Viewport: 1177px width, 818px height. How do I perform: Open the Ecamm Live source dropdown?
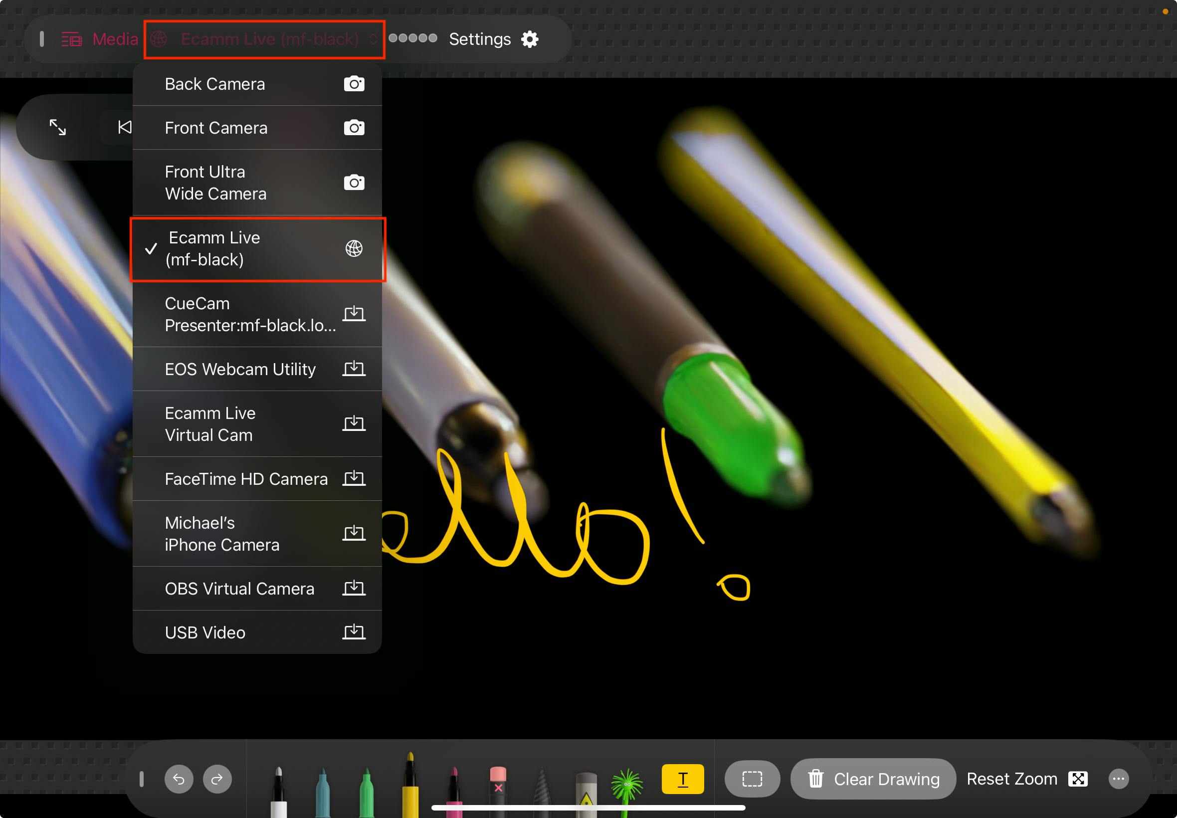[264, 39]
